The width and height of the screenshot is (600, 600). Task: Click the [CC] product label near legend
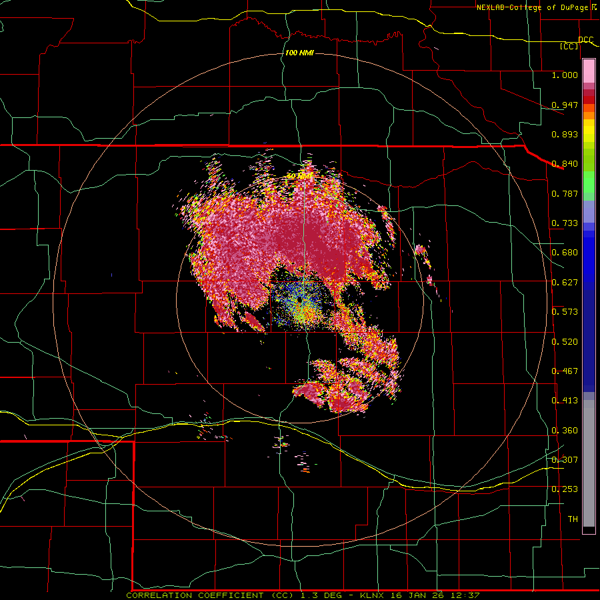[569, 46]
